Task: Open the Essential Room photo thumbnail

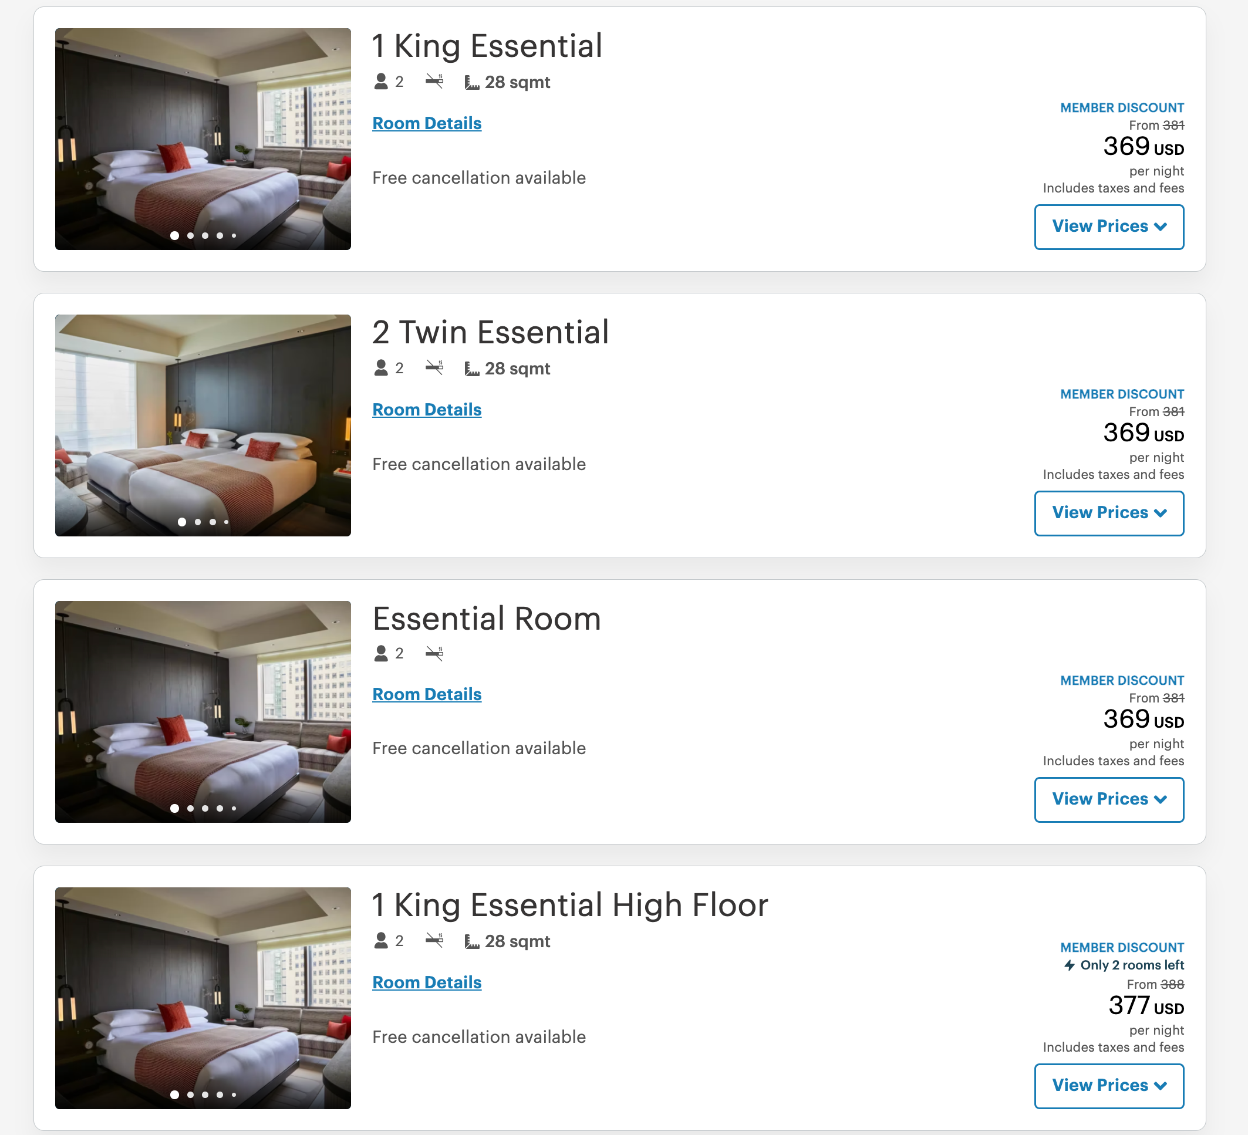Action: pyautogui.click(x=203, y=711)
